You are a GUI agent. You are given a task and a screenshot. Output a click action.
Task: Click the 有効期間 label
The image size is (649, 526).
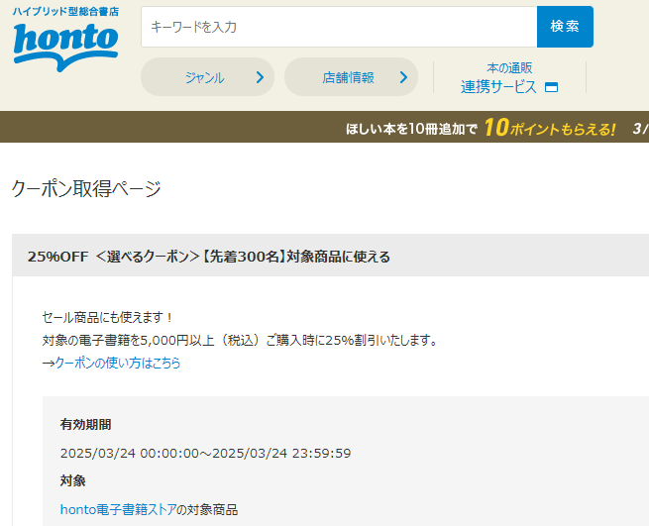click(x=85, y=424)
